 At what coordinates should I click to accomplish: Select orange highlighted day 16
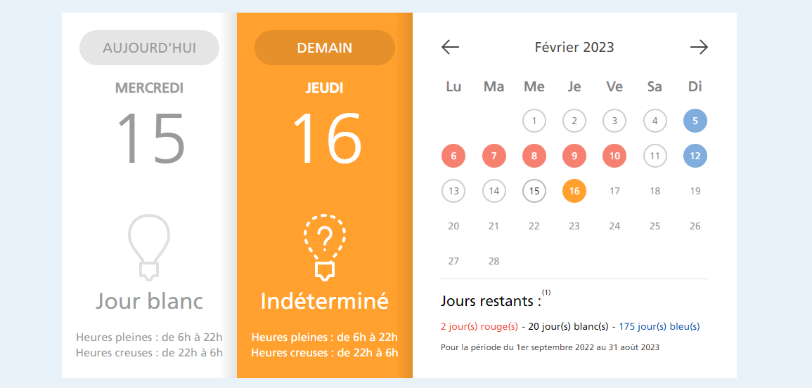point(574,191)
